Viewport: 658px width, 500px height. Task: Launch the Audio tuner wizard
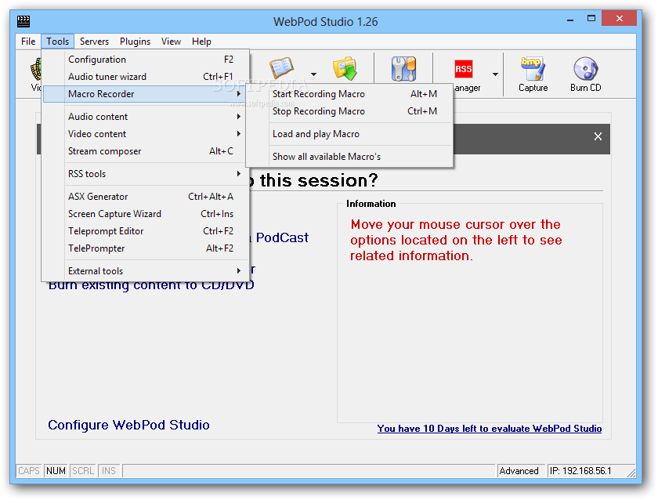pyautogui.click(x=145, y=76)
